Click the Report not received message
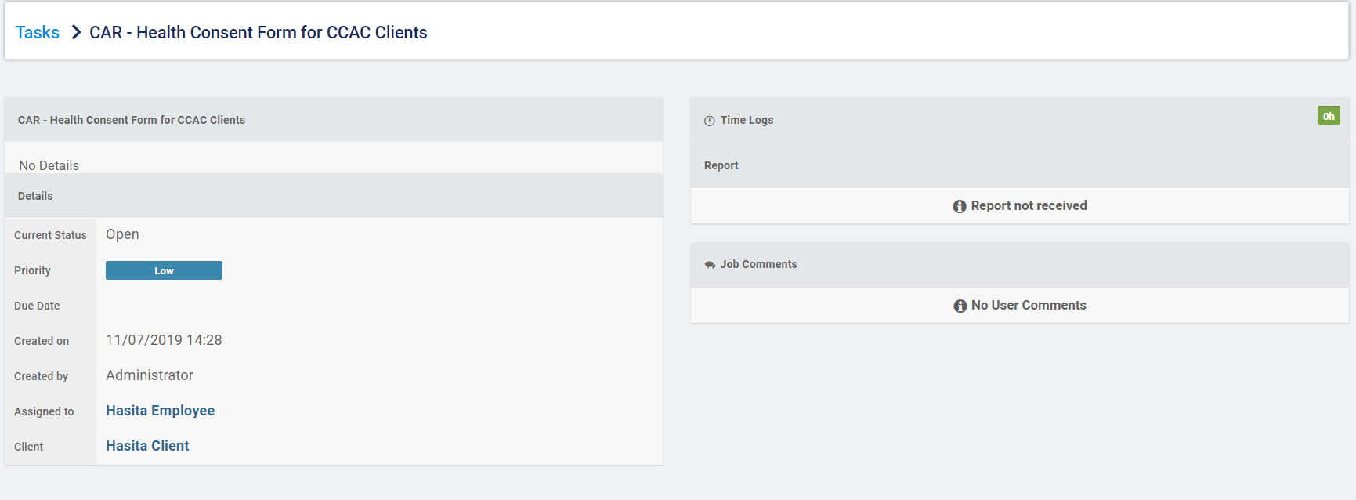This screenshot has width=1356, height=500. tap(1029, 205)
